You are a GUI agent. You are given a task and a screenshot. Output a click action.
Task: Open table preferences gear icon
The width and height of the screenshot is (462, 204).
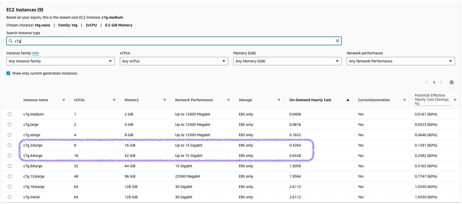[x=451, y=82]
